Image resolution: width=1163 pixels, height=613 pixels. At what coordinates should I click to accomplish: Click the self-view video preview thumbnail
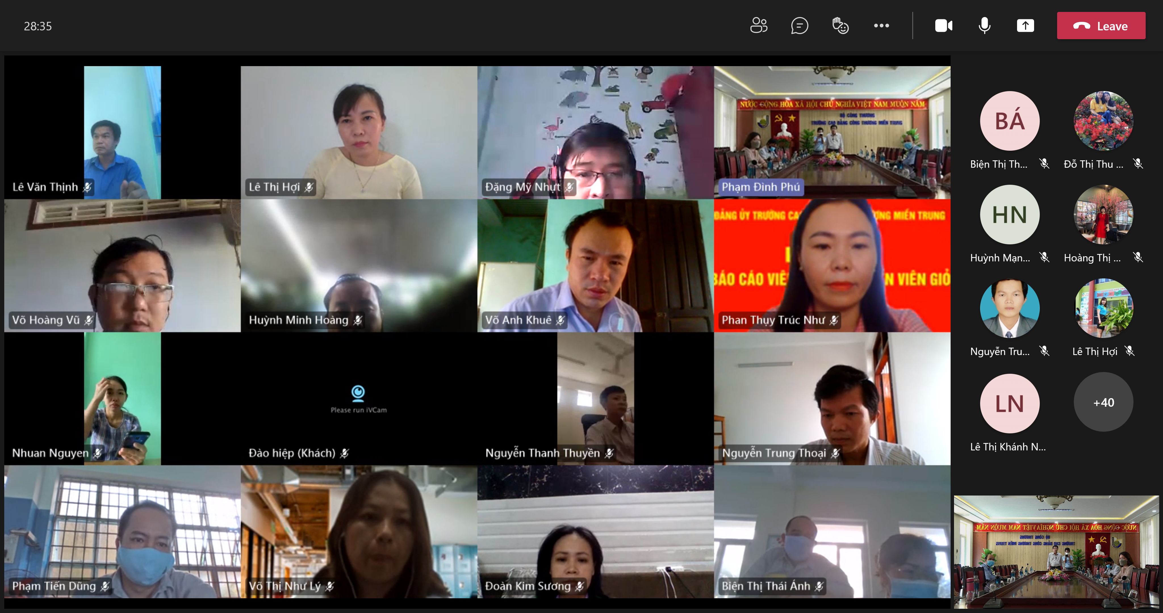coord(1057,552)
